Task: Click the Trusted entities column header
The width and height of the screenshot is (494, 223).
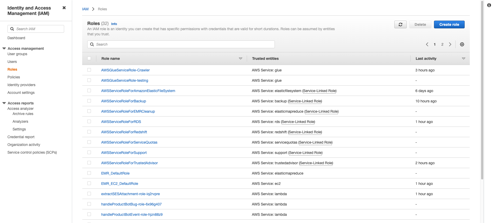Action: pos(265,59)
